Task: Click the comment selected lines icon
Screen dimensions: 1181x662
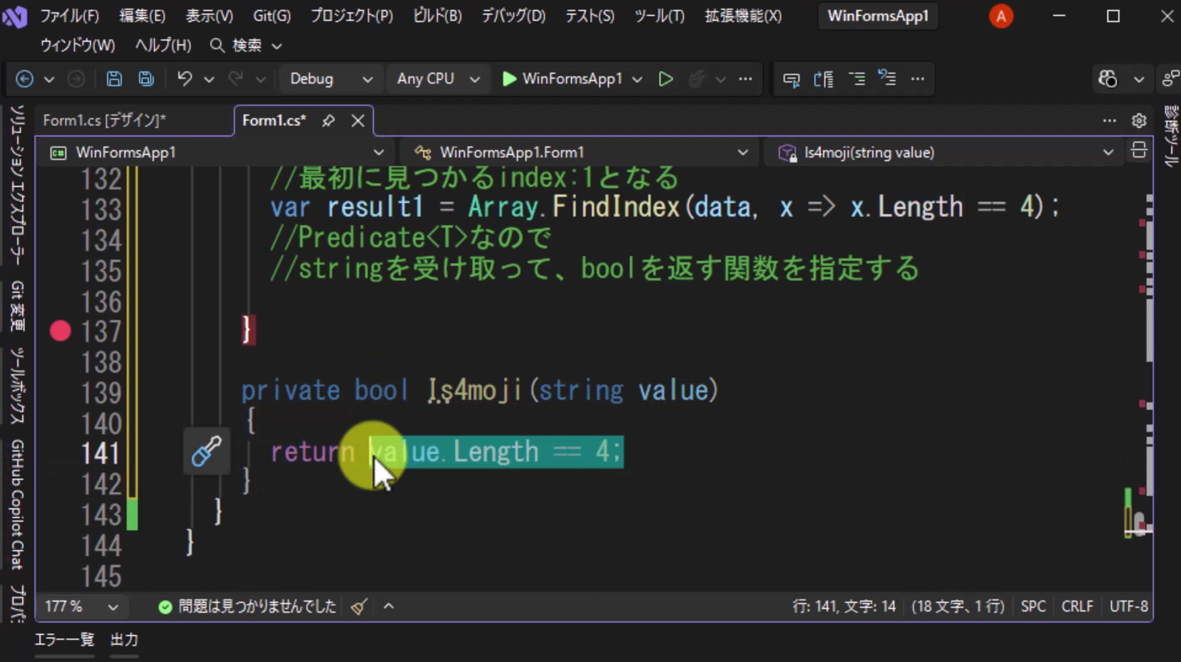Action: tap(856, 79)
